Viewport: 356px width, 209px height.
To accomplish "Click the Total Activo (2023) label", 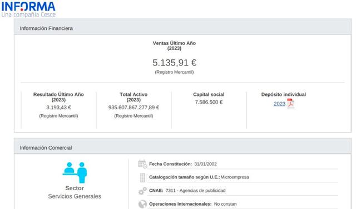I will pyautogui.click(x=133, y=97).
